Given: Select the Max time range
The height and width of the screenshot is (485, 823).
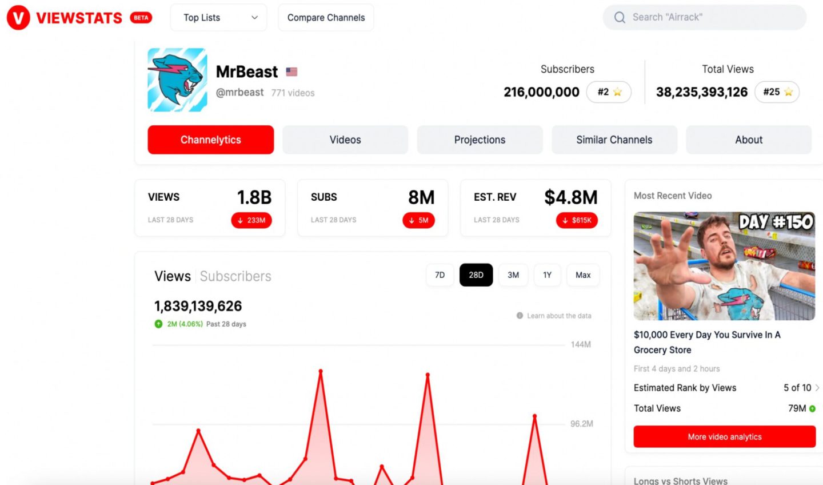Looking at the screenshot, I should (582, 275).
